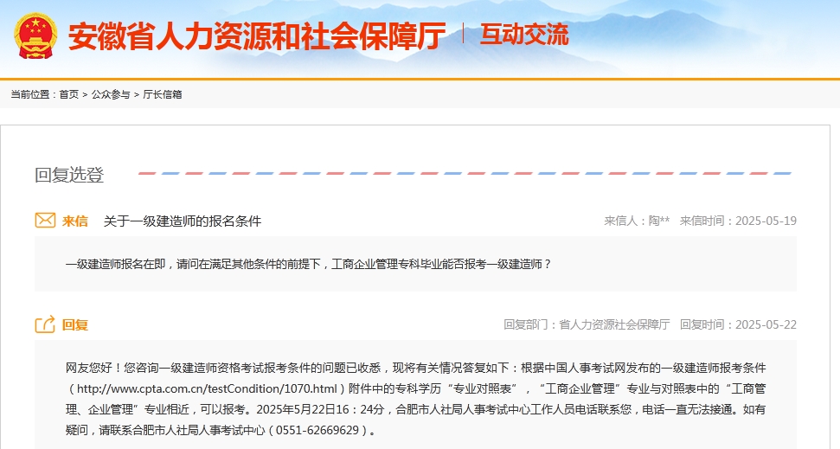Click the envelope icon beside 来信

[45, 221]
